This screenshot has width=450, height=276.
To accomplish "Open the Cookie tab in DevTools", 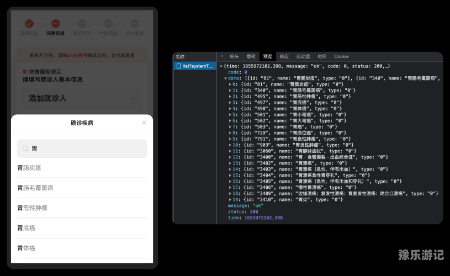I will pos(341,56).
